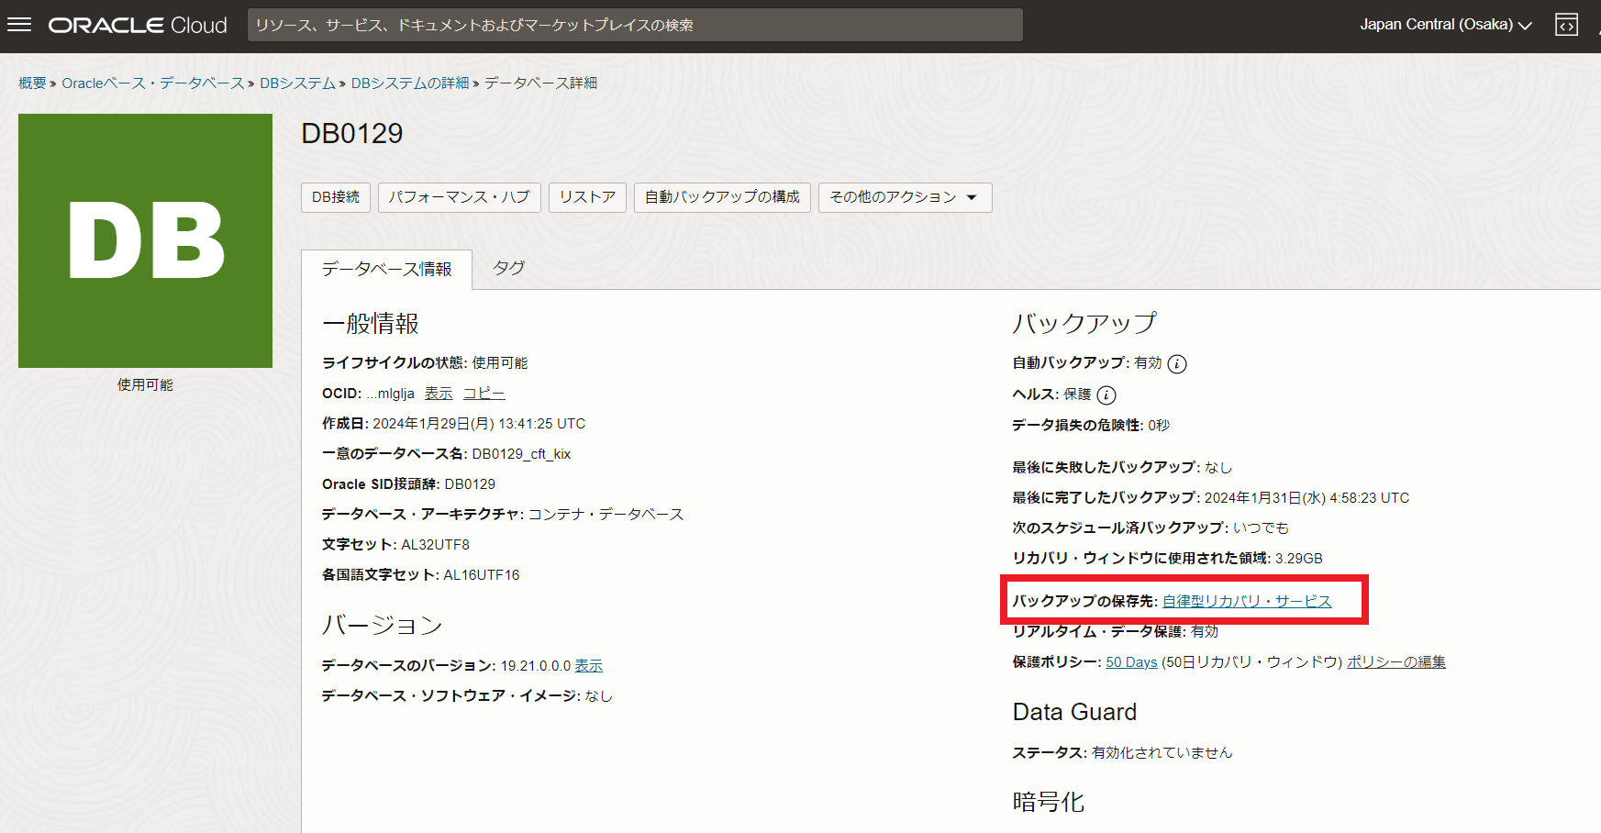Click the info icon next to 自動バックアップ
Image resolution: width=1601 pixels, height=833 pixels.
[1177, 364]
